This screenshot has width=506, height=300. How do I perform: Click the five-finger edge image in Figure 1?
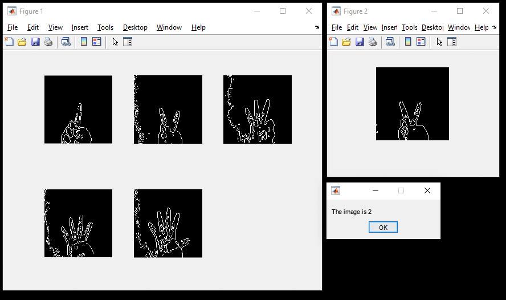click(168, 223)
